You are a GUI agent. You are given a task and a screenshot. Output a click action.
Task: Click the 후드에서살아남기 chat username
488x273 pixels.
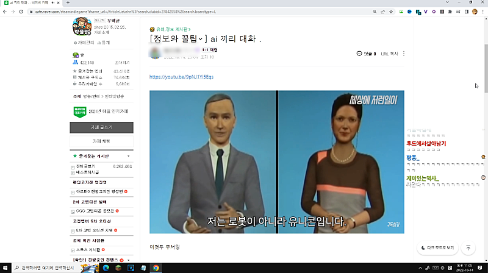(426, 143)
